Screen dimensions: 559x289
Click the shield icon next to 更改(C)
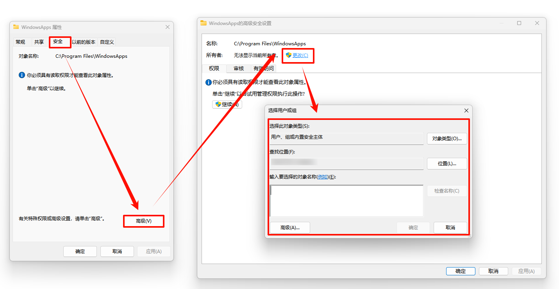click(288, 55)
